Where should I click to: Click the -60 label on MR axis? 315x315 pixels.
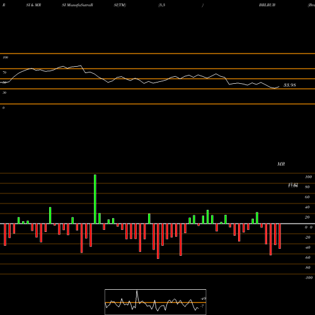(307, 258)
